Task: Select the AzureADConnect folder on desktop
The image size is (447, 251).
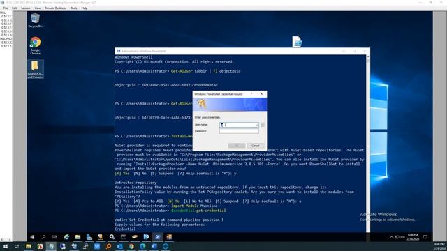Action: 36,70
